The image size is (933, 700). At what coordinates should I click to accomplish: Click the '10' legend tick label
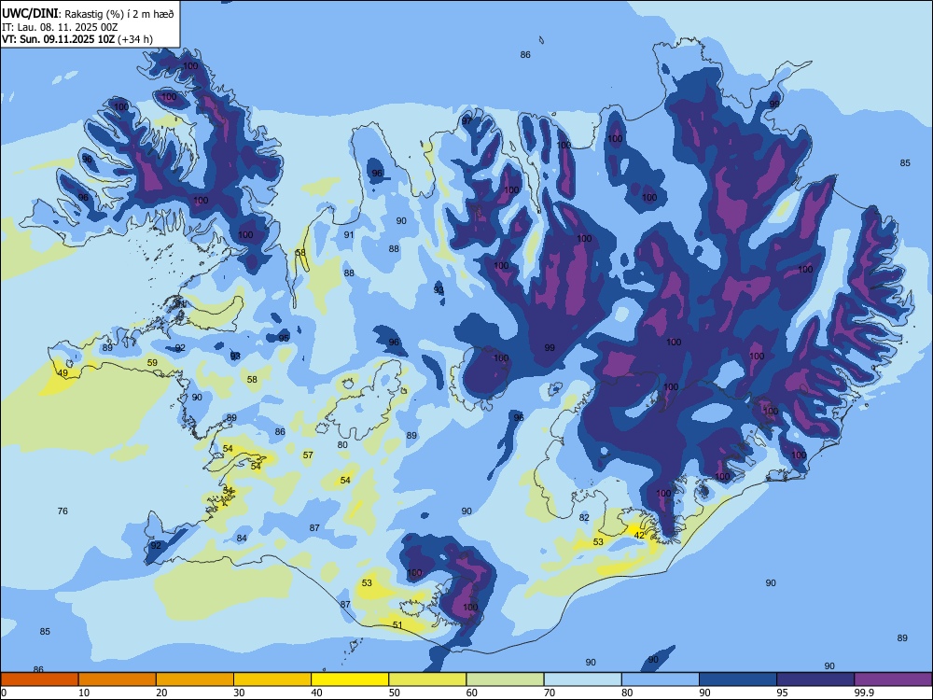coord(84,693)
